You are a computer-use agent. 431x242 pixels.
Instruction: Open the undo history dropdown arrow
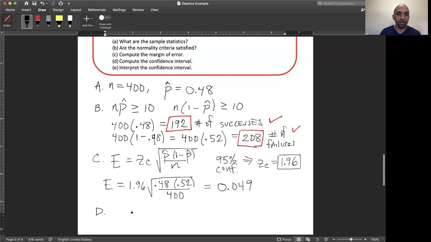click(46, 3)
